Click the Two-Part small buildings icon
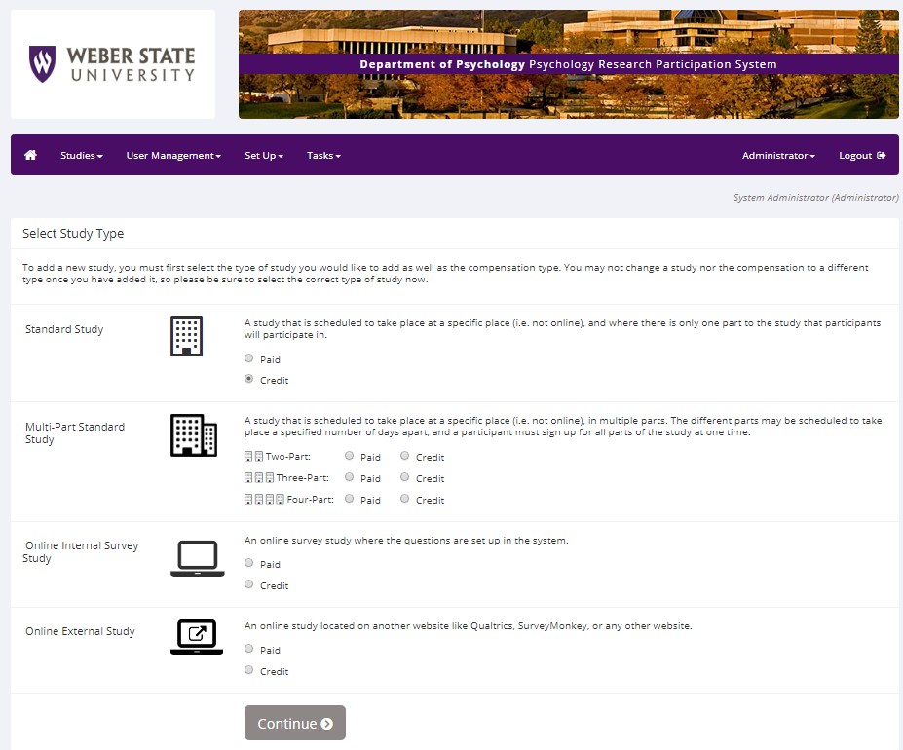This screenshot has height=750, width=903. [253, 457]
